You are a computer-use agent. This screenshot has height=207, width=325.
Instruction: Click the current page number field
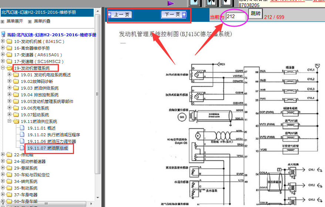236,16
